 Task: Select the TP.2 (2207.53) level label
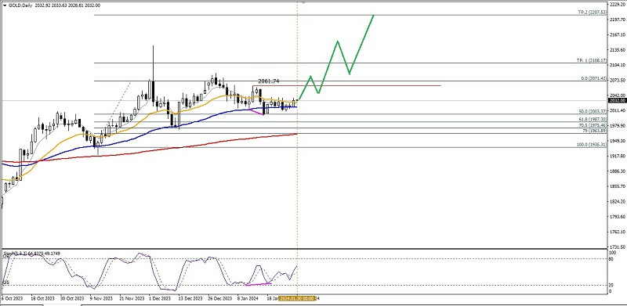click(592, 13)
